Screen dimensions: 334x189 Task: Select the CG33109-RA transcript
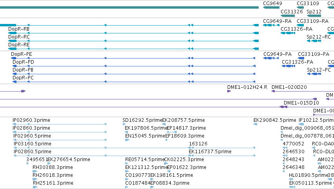pos(300,25)
